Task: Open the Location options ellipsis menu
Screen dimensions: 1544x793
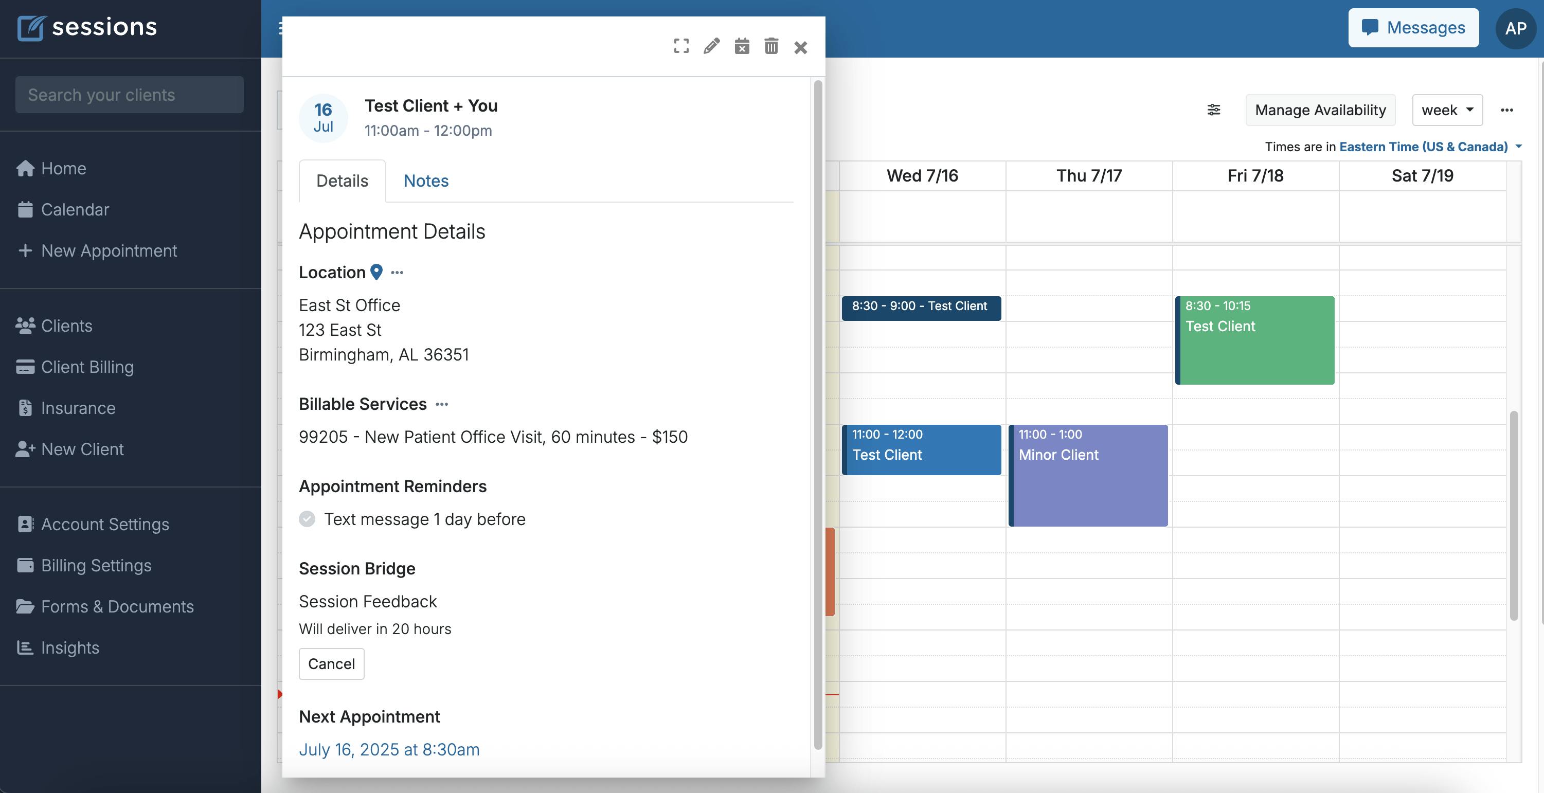Action: click(398, 273)
